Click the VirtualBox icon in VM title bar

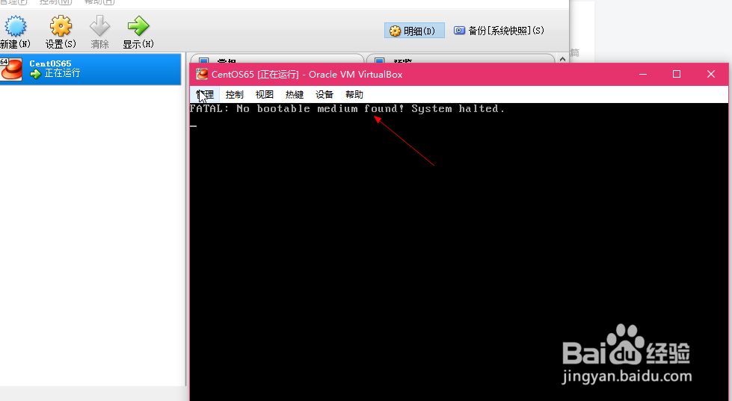pos(202,74)
